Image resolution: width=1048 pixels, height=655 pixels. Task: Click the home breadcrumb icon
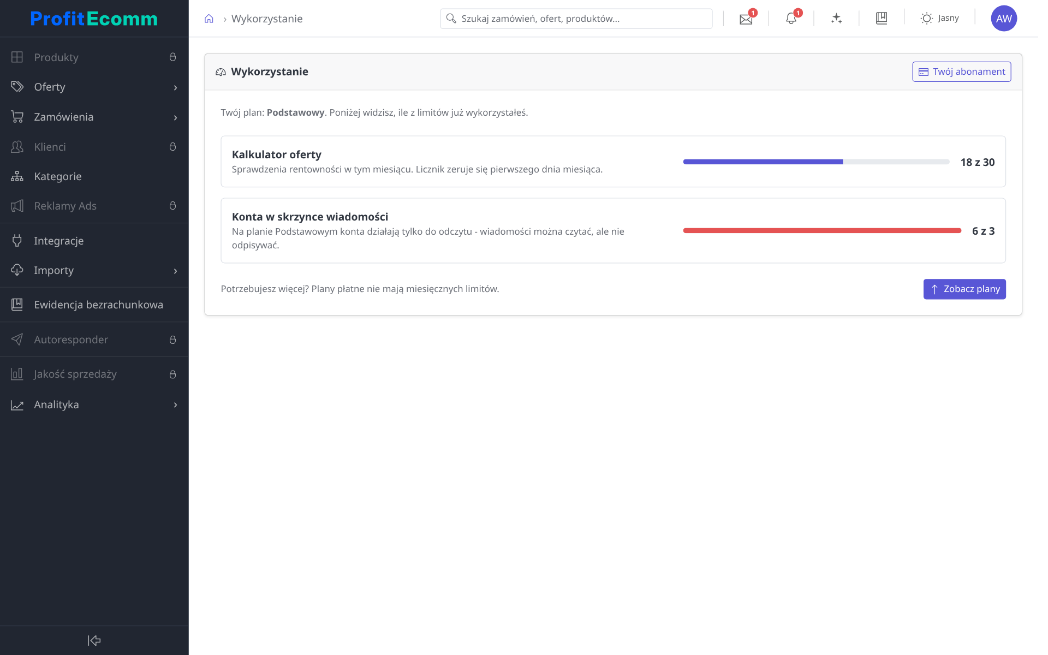coord(209,19)
